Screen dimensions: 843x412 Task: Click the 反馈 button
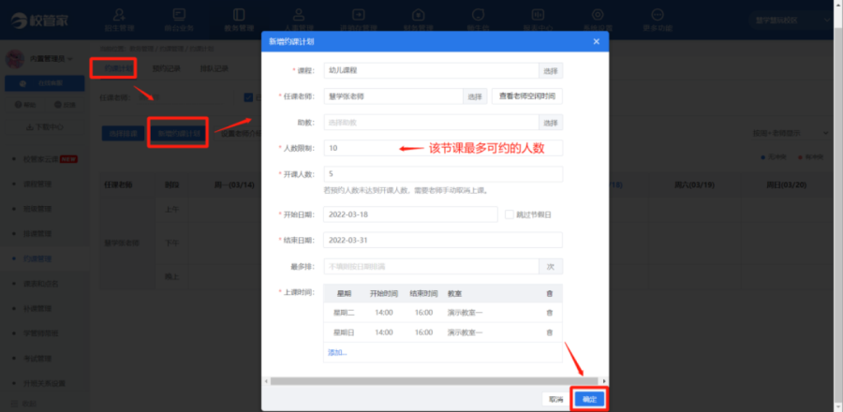coord(65,105)
